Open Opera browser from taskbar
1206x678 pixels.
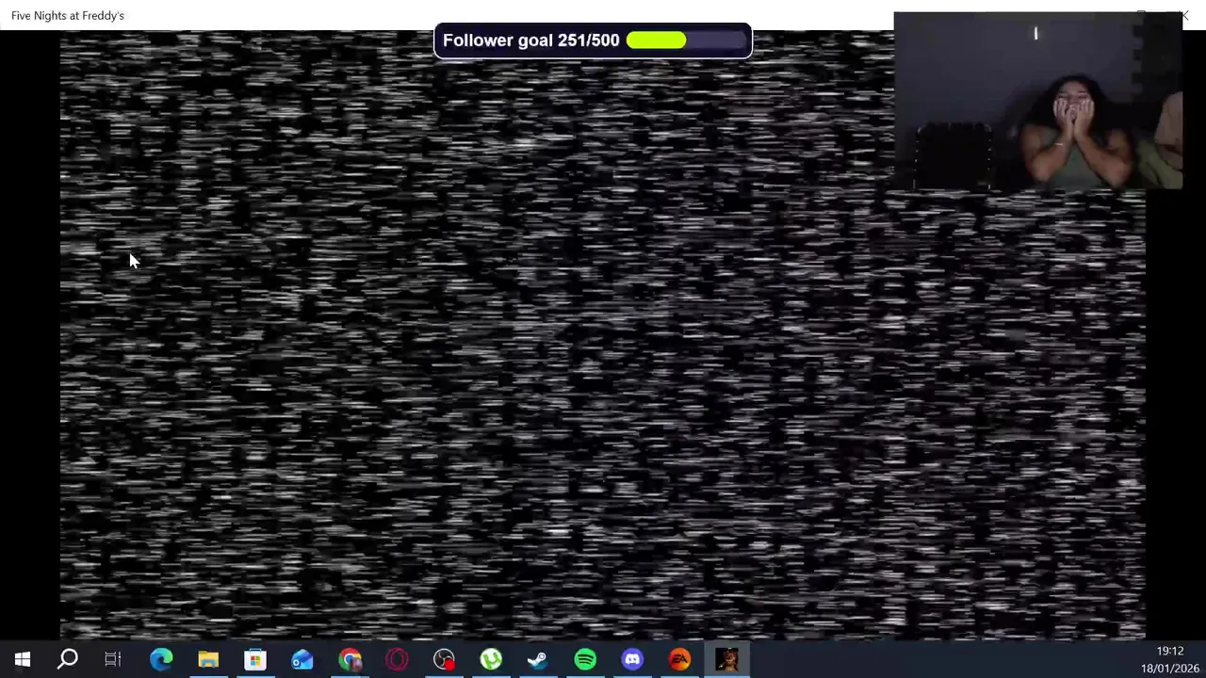[397, 659]
